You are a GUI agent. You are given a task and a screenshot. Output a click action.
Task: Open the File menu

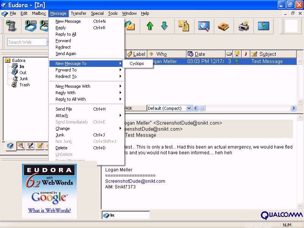pos(13,13)
